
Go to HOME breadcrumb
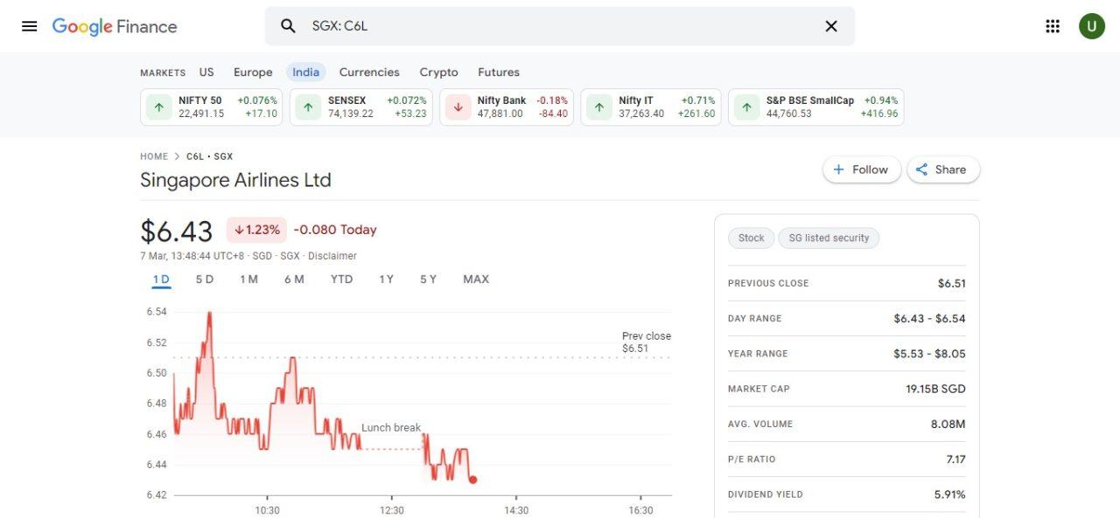click(154, 156)
